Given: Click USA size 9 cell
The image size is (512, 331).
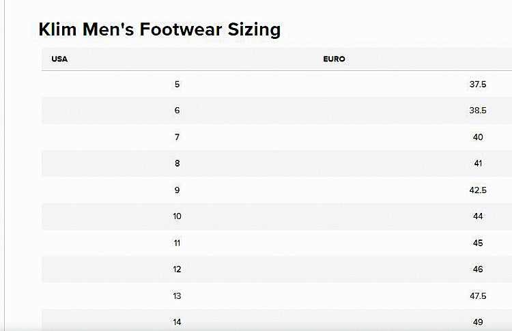Looking at the screenshot, I should (x=177, y=190).
